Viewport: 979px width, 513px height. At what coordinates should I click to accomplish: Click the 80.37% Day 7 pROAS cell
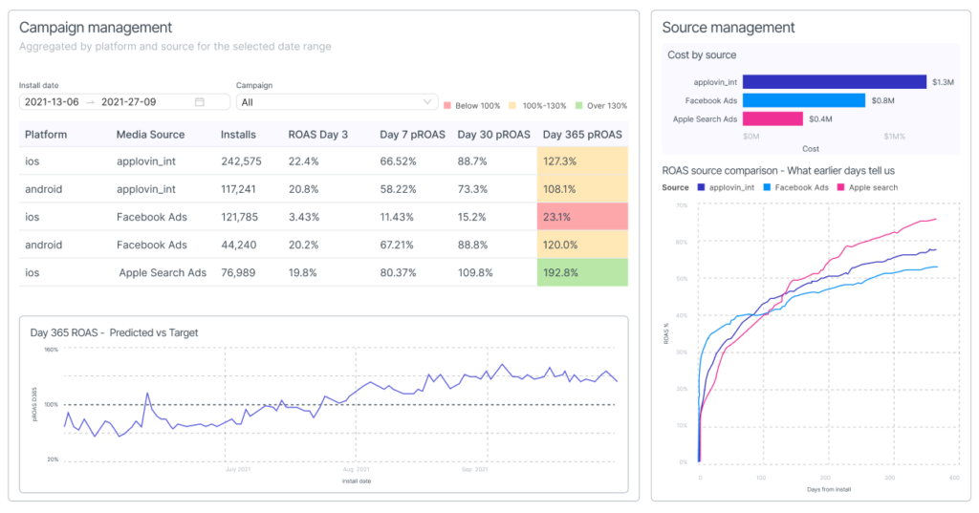398,272
